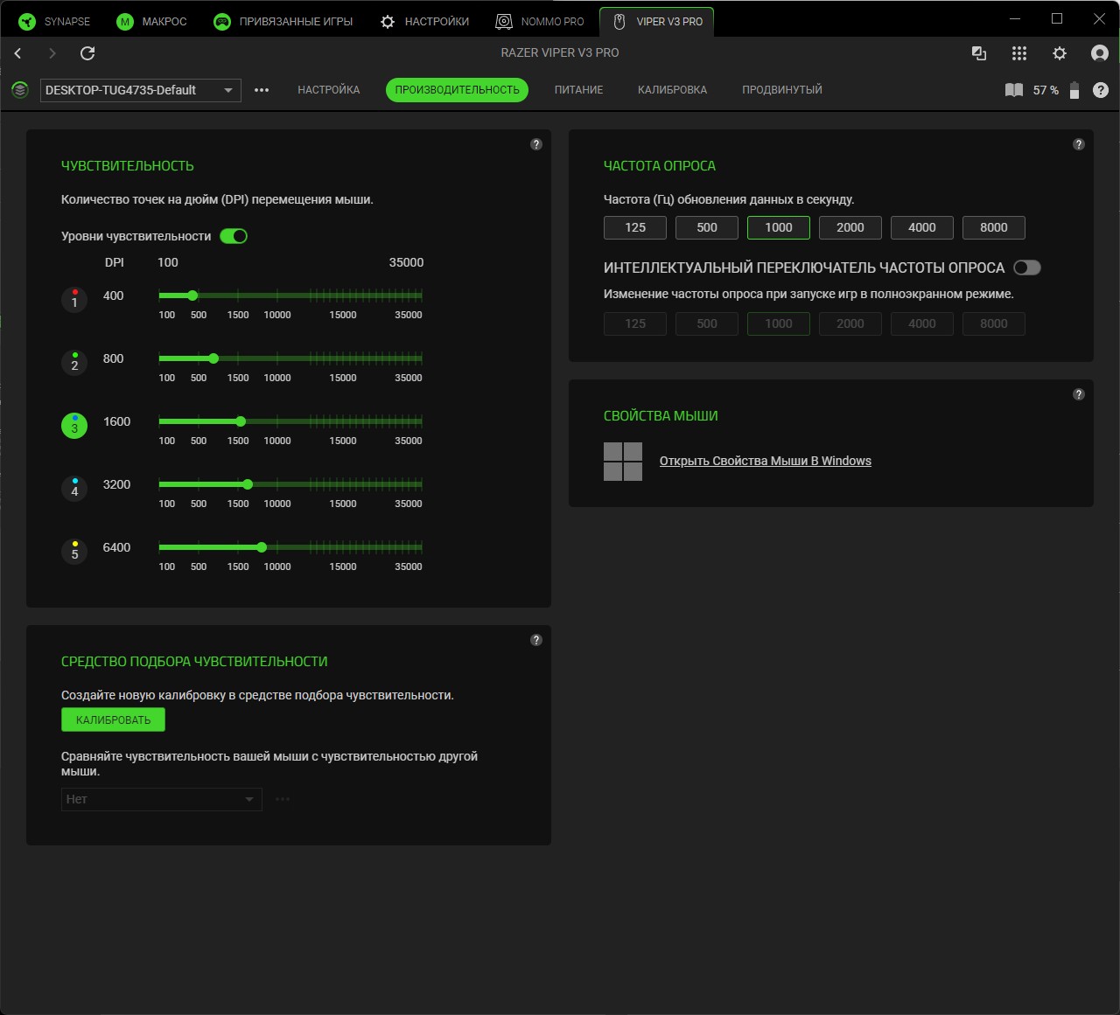Open the Нет mouse comparison dropdown
1120x1015 pixels.
pyautogui.click(x=162, y=799)
